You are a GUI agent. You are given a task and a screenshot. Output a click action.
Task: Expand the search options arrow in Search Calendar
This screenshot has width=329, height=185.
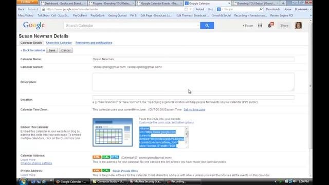pyautogui.click(x=198, y=25)
